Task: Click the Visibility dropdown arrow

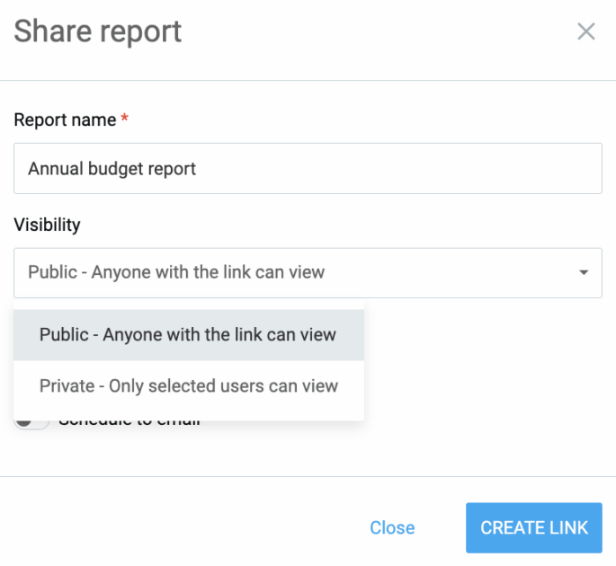Action: [x=584, y=272]
